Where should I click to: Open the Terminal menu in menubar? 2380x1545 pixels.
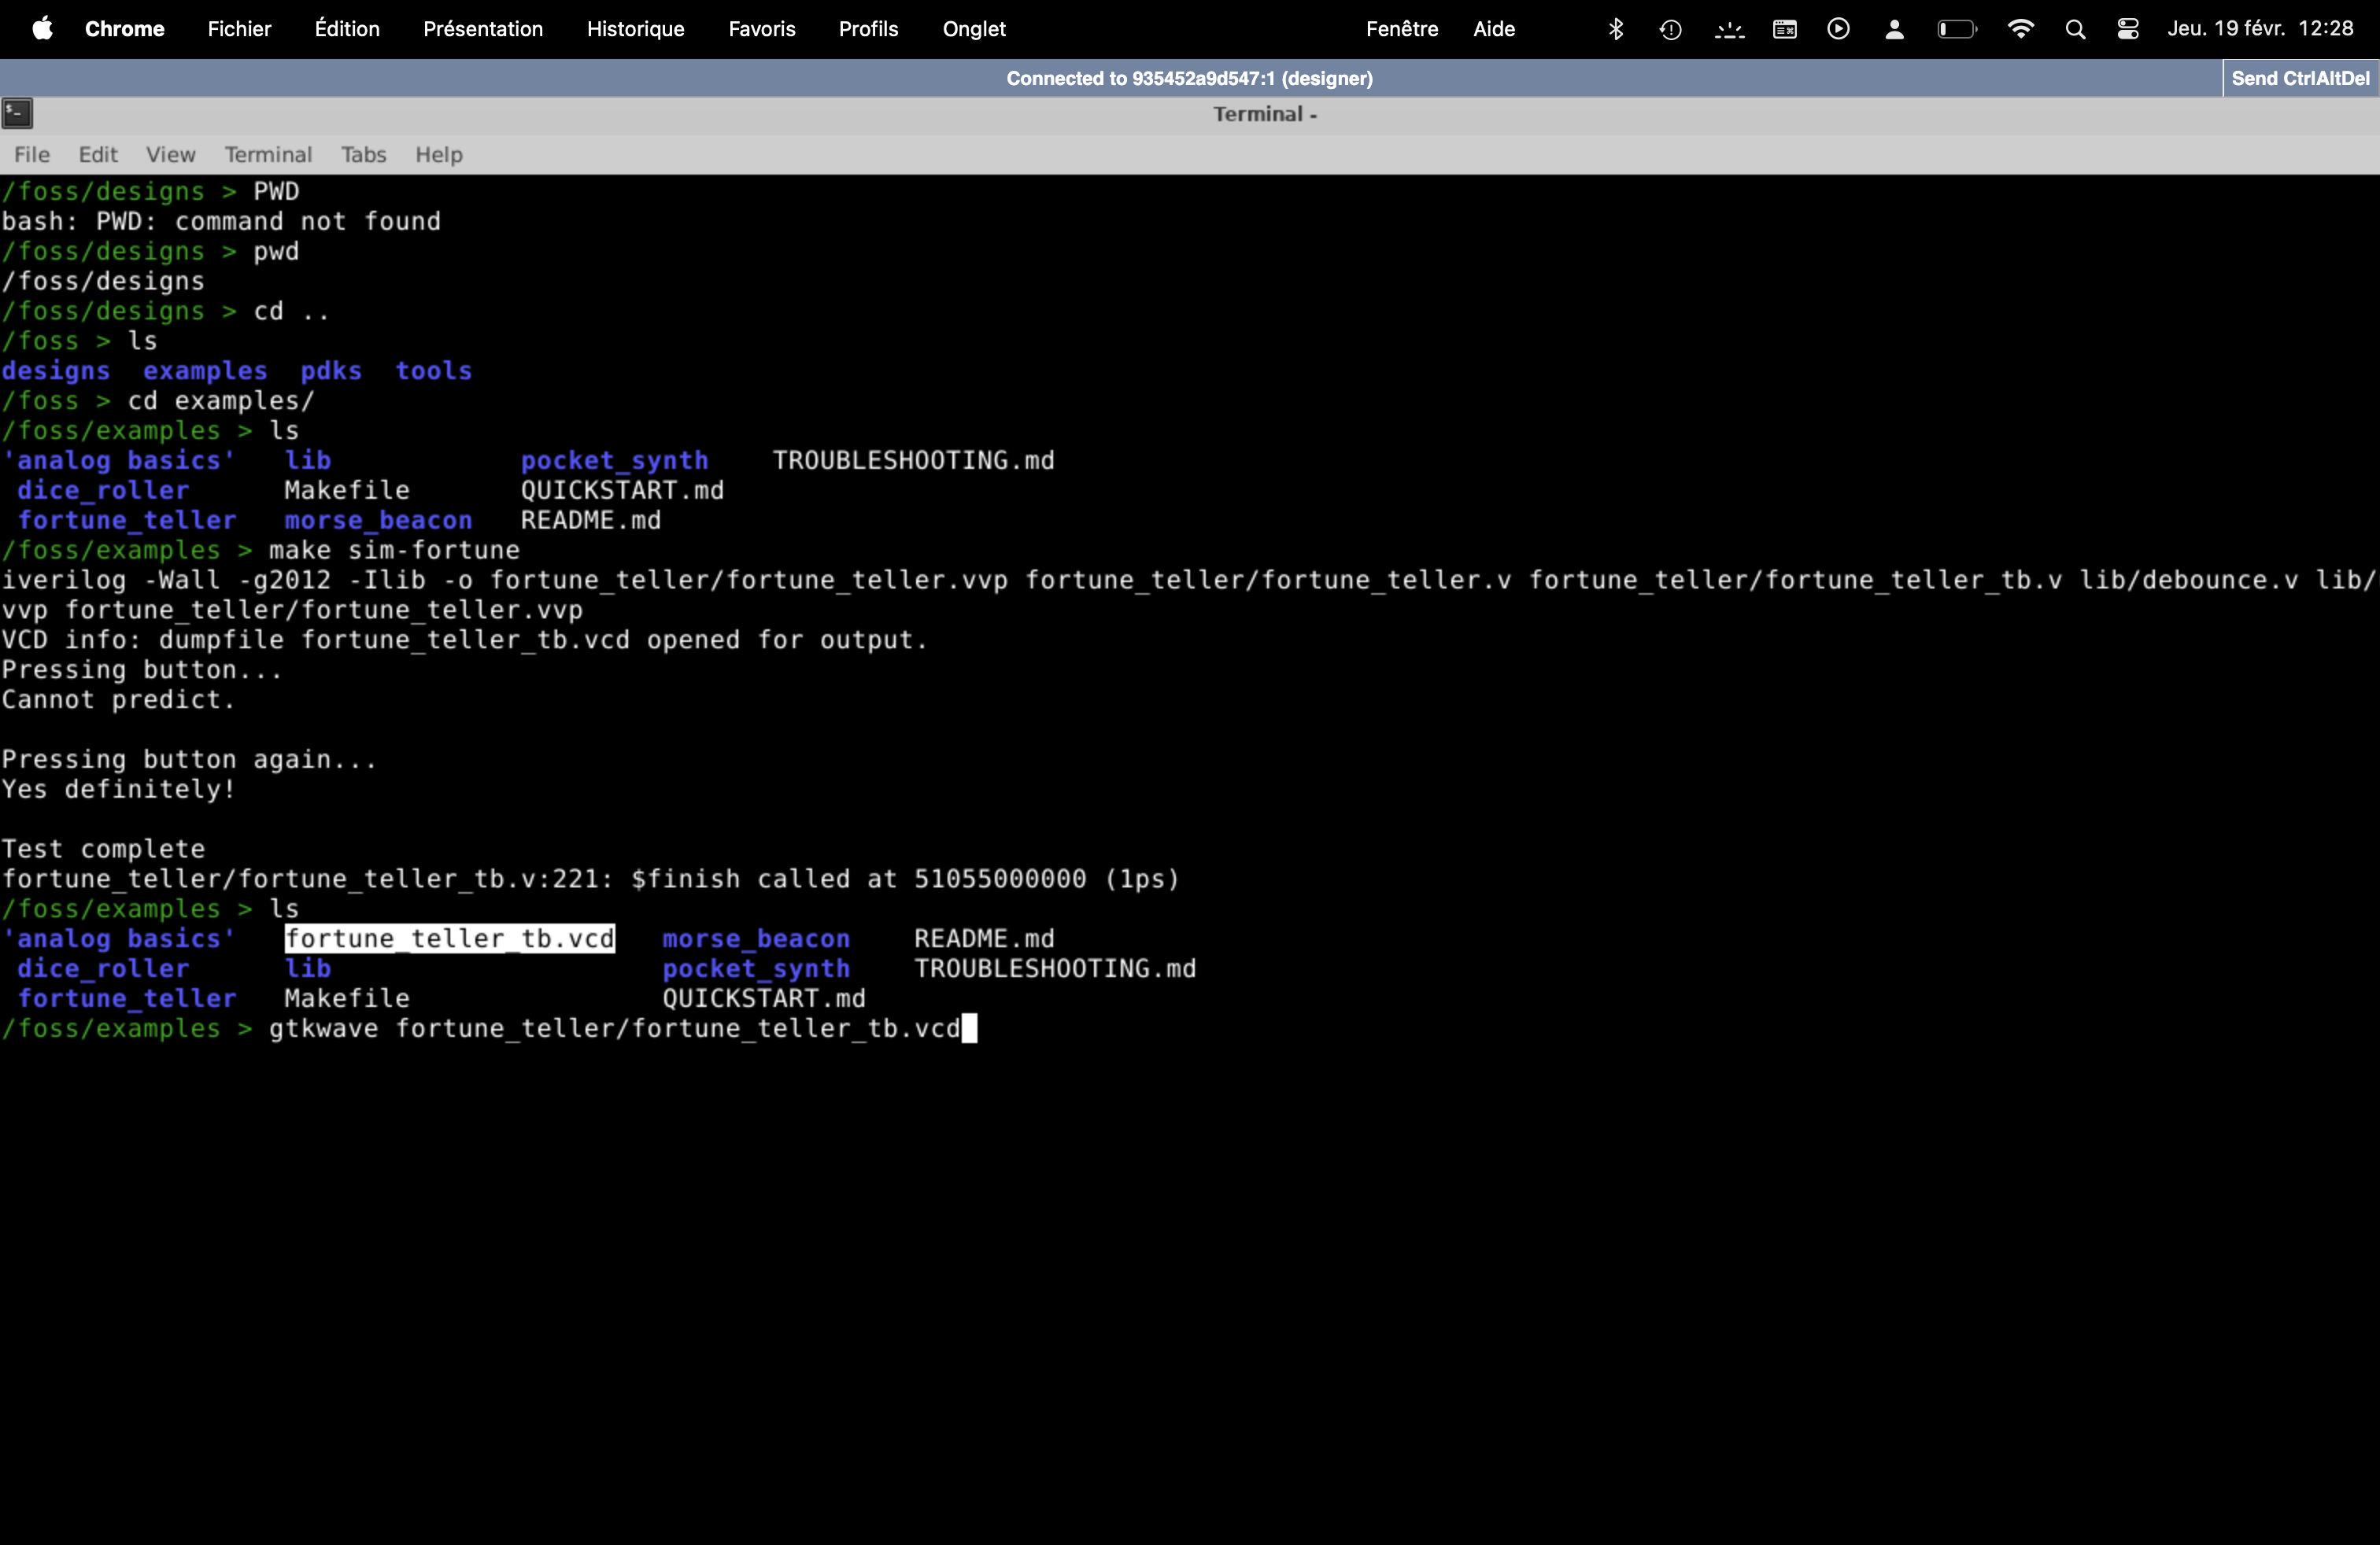tap(268, 154)
